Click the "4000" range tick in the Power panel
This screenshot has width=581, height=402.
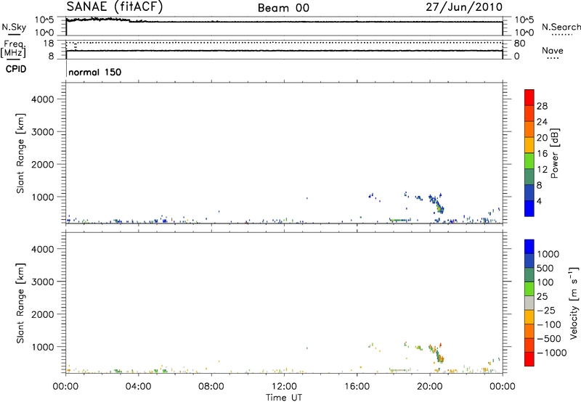point(43,99)
